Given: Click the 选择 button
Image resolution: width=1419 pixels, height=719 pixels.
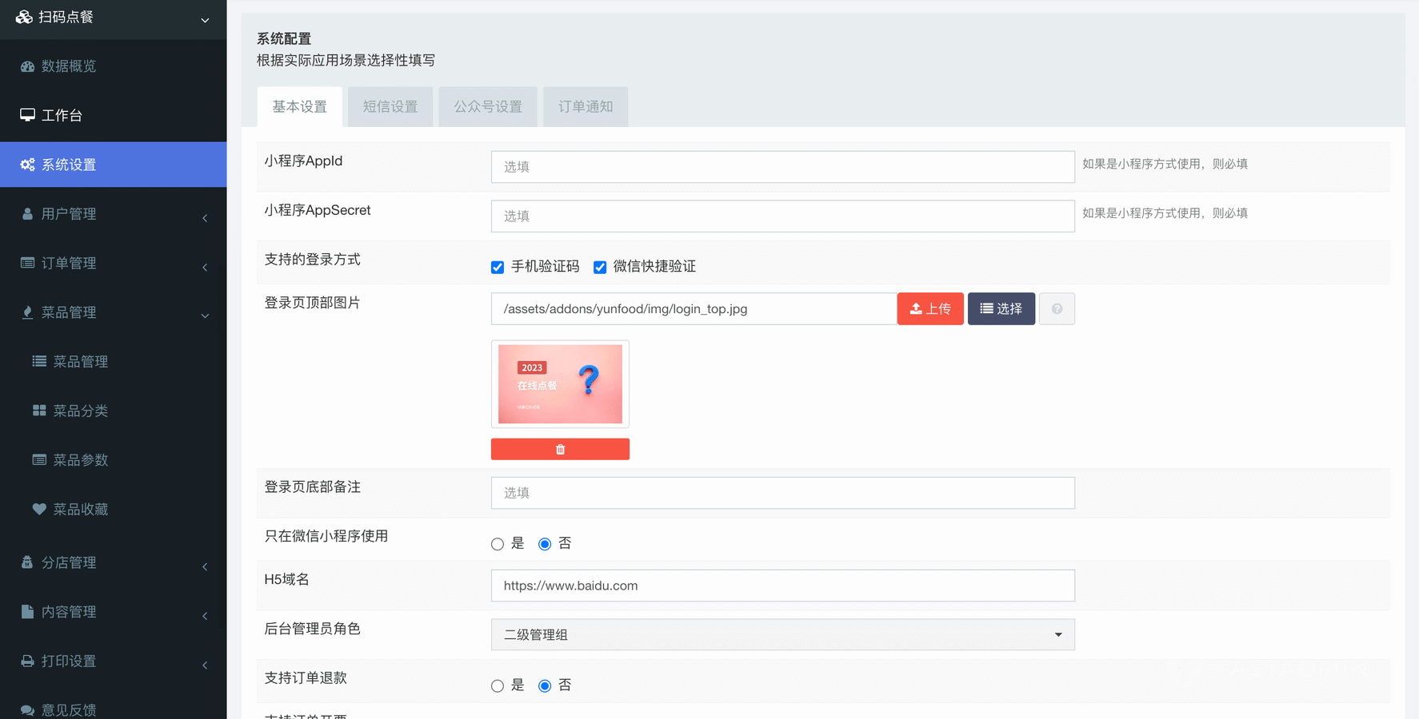Looking at the screenshot, I should 1001,309.
